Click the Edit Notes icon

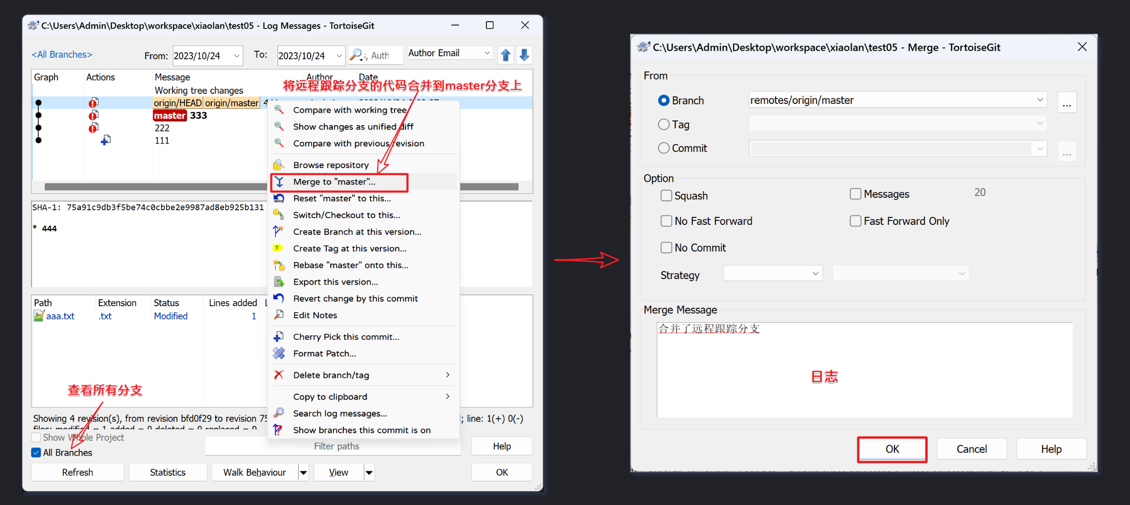point(279,315)
